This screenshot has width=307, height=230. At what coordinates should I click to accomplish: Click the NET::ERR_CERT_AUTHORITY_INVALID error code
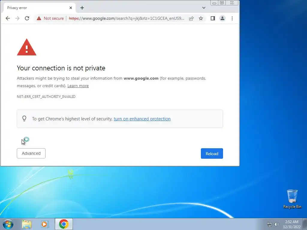tap(46, 97)
